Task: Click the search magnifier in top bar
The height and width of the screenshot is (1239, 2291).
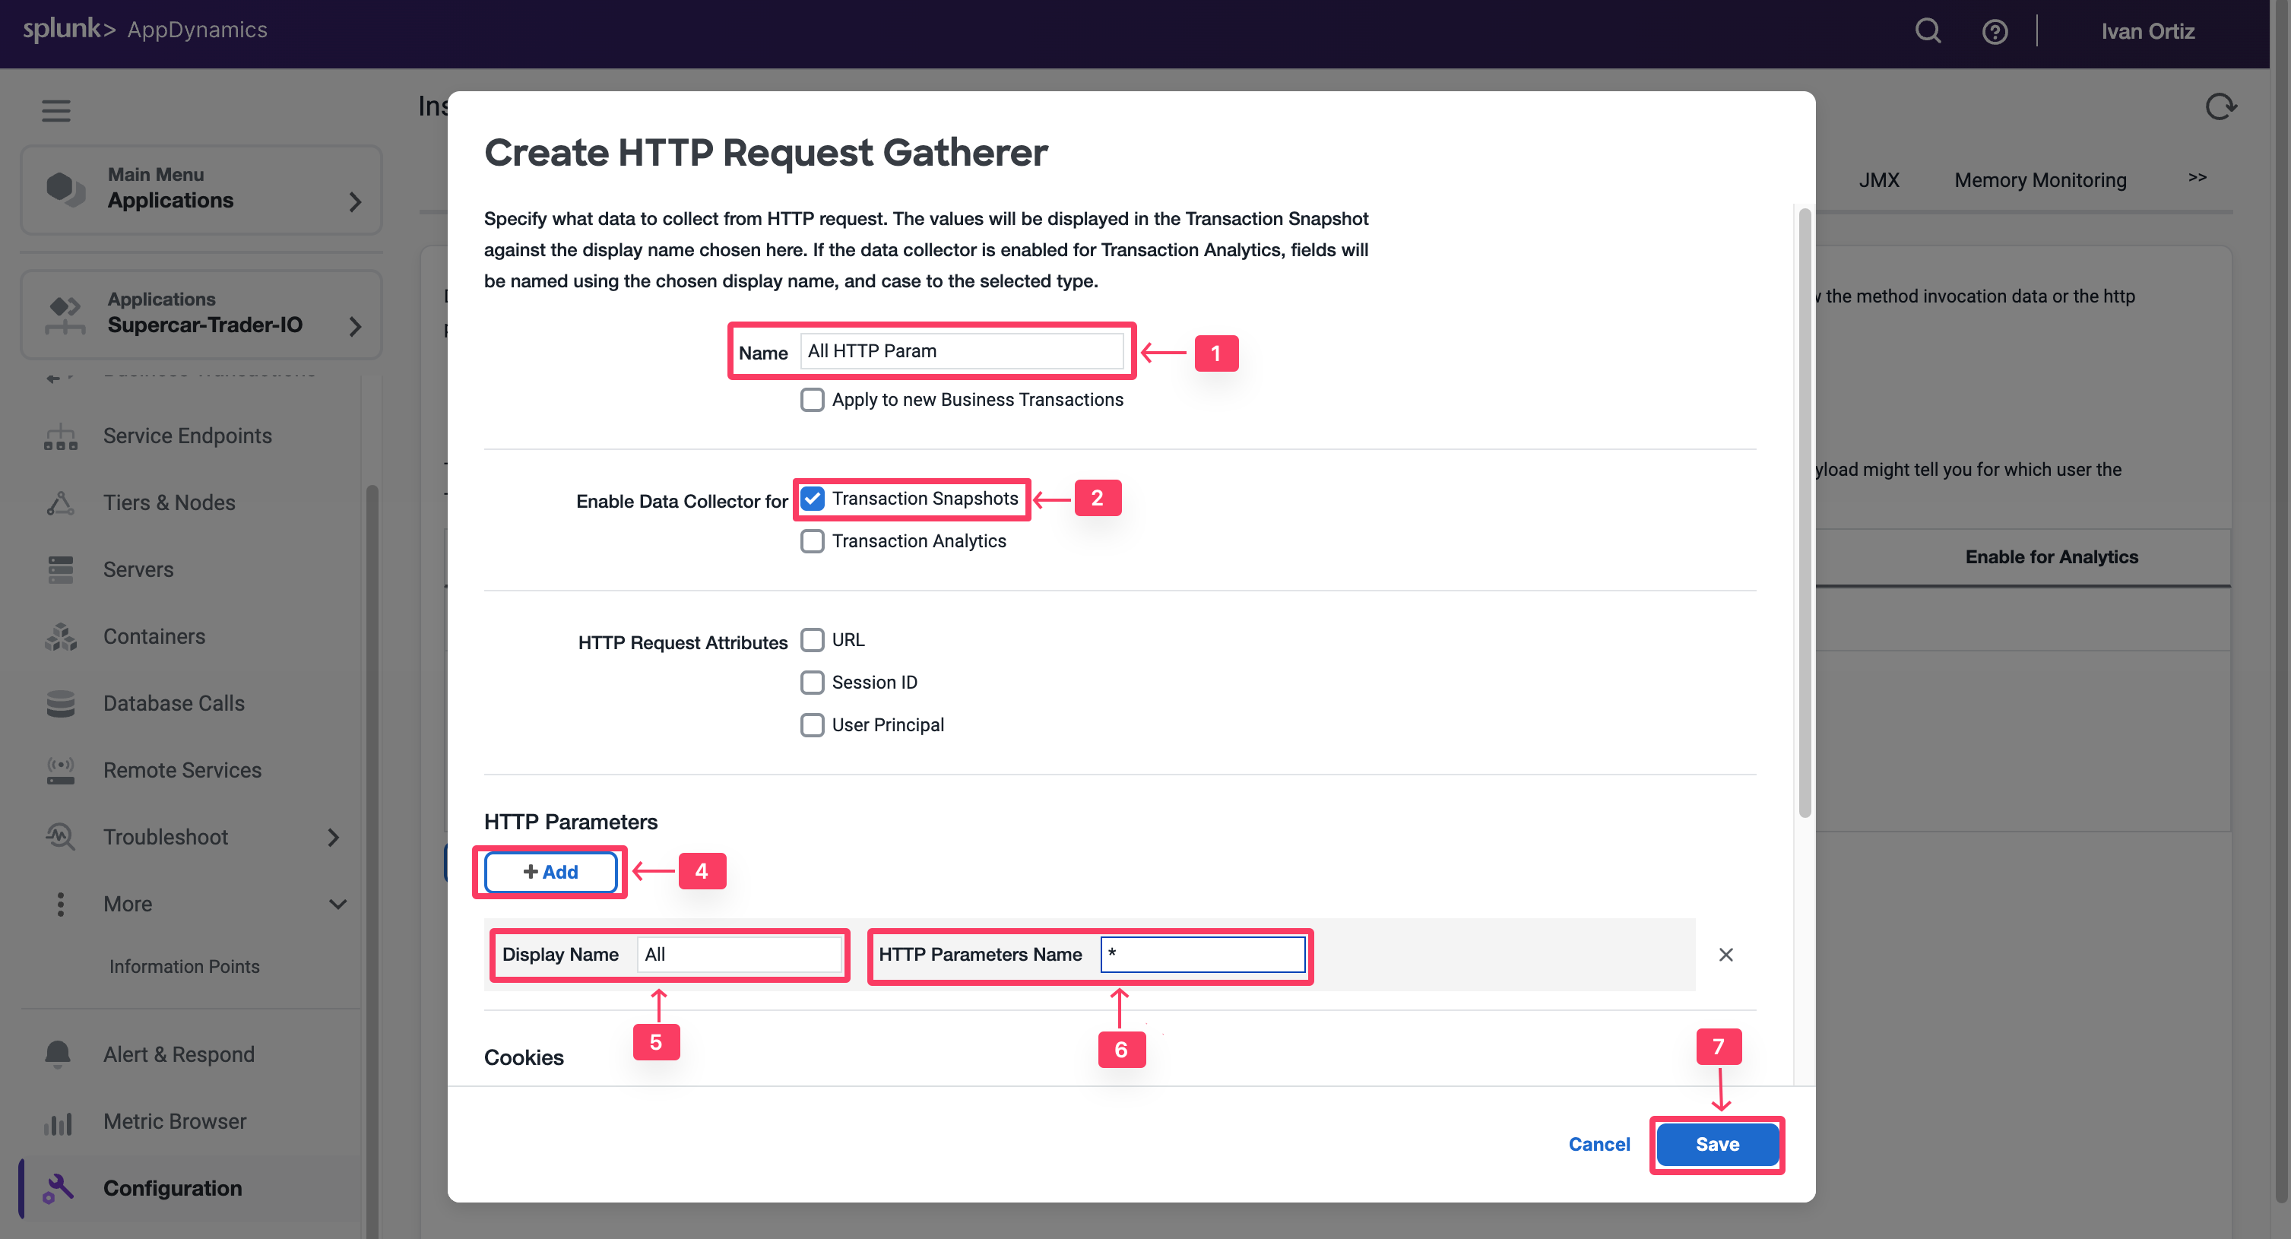Action: pyautogui.click(x=1928, y=31)
